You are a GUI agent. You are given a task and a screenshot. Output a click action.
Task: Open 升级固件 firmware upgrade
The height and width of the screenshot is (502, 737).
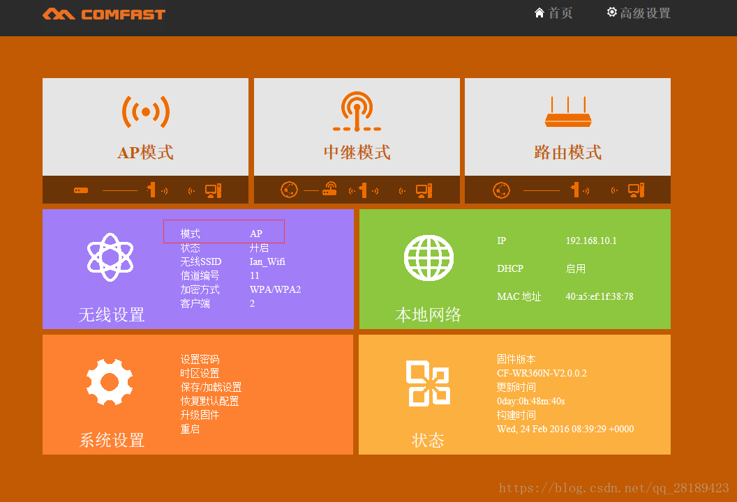coord(200,415)
